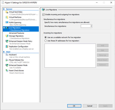This screenshot has height=110, width=115.
Task: Click 'CTRL+ALT+LEFT ARROW' subtext
Action: 19,62
